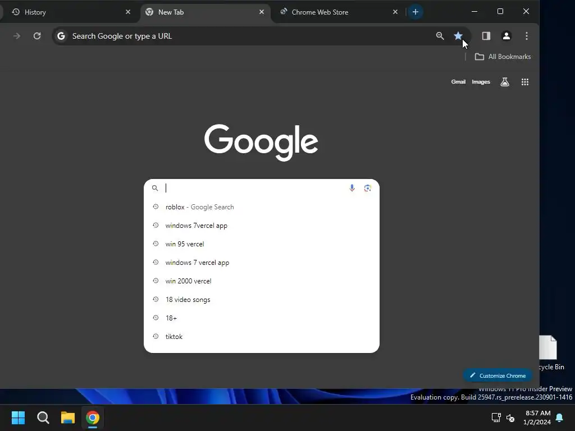Open a new tab with plus button
575x431 pixels.
click(416, 12)
